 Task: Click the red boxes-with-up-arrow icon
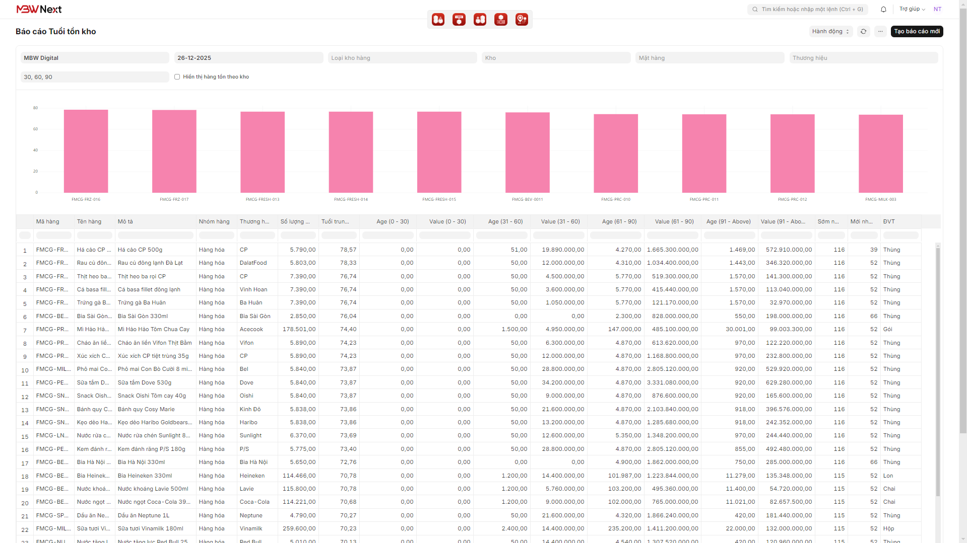pos(480,20)
